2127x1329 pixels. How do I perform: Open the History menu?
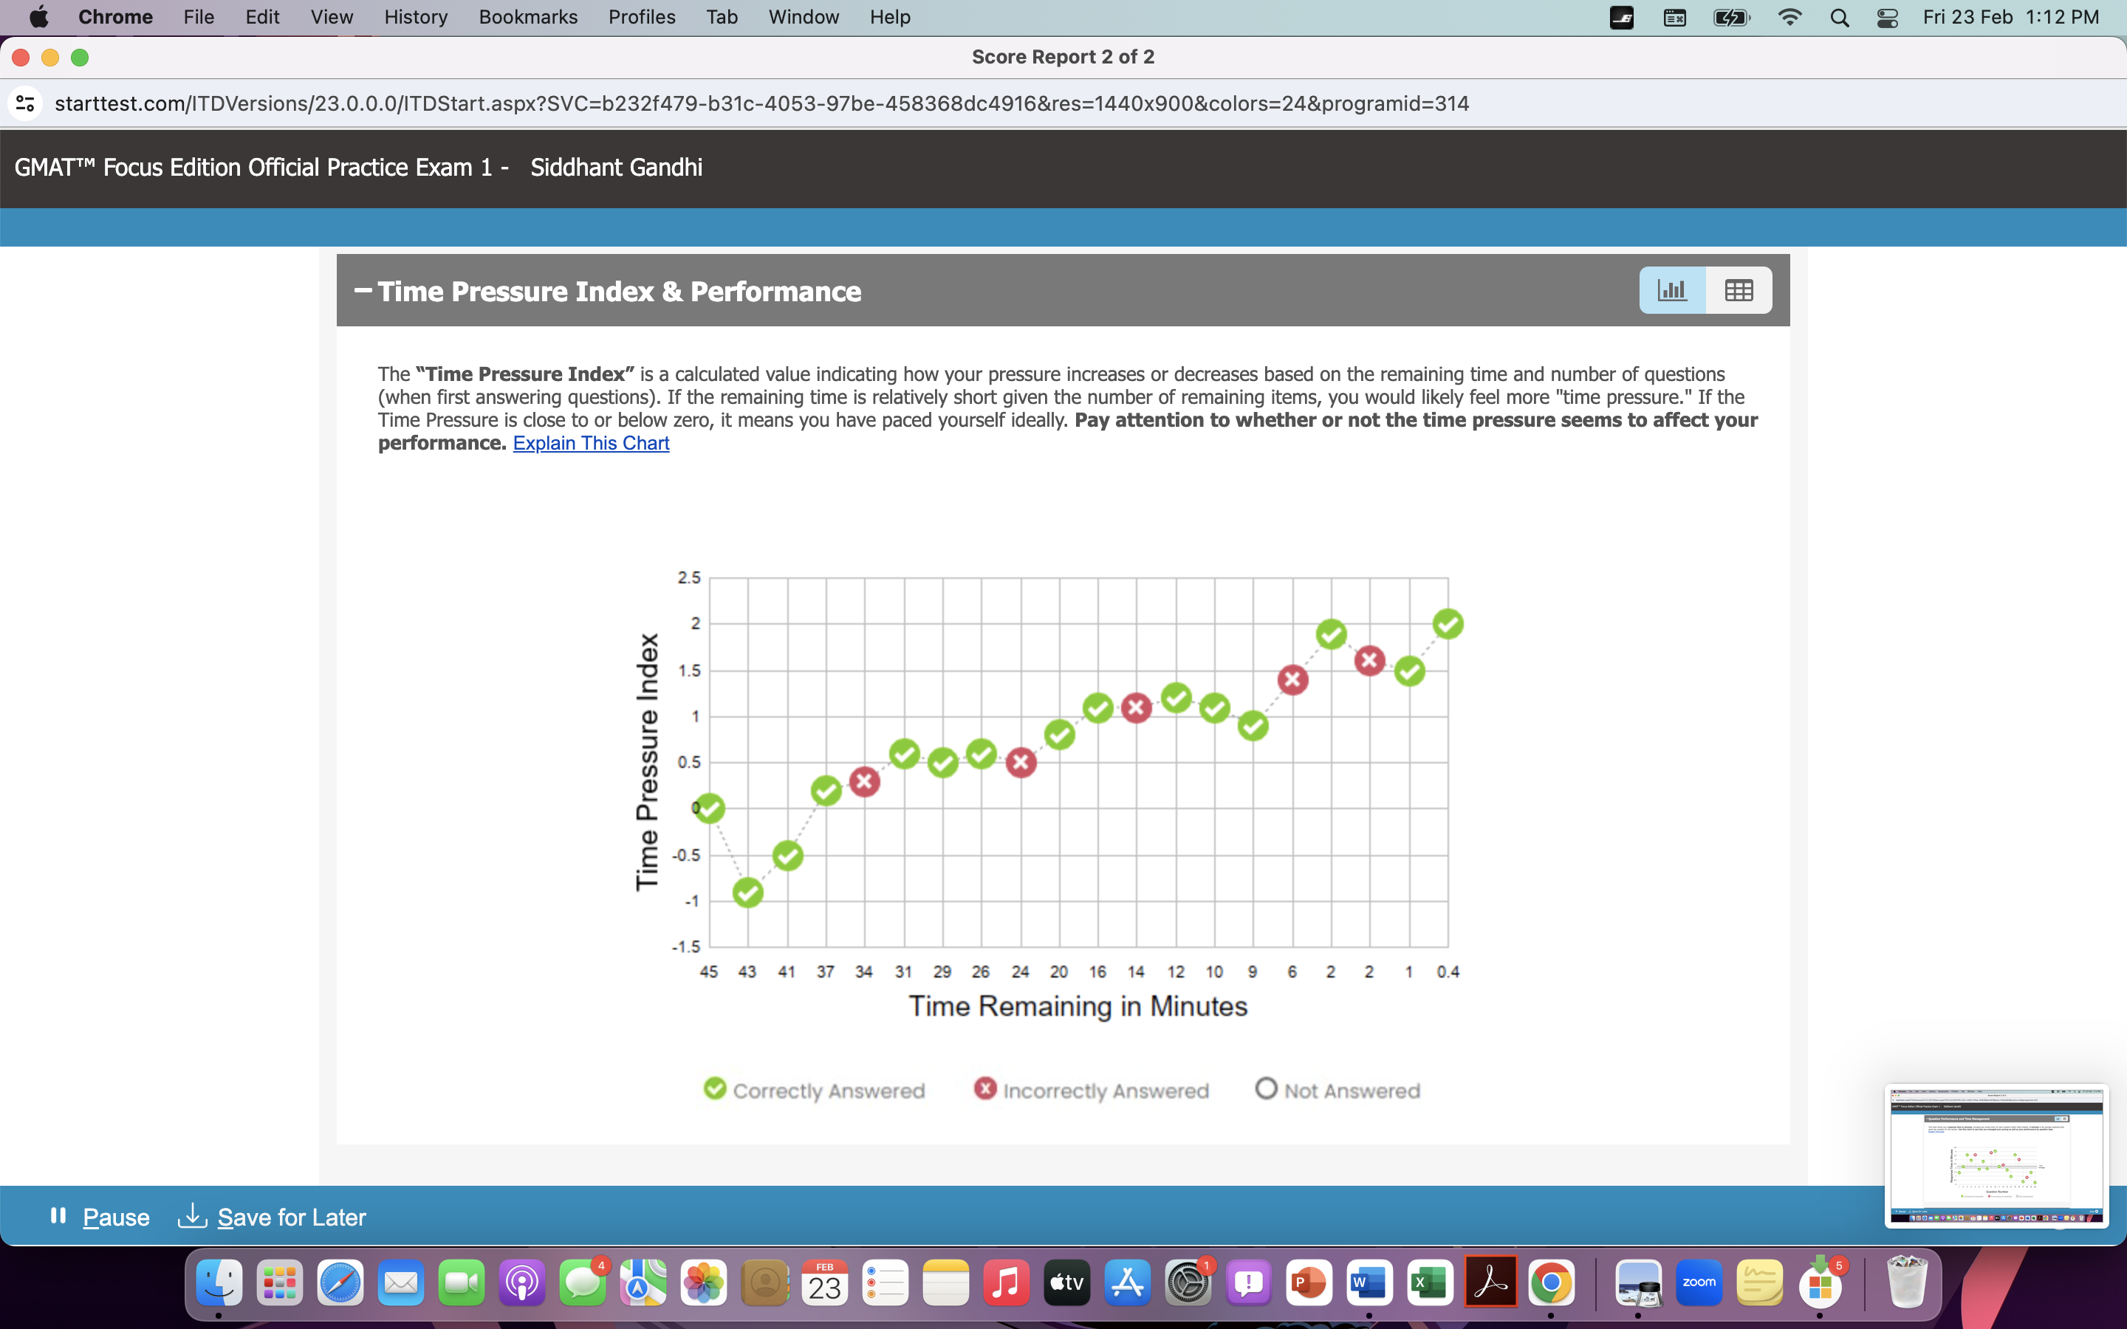pyautogui.click(x=415, y=17)
